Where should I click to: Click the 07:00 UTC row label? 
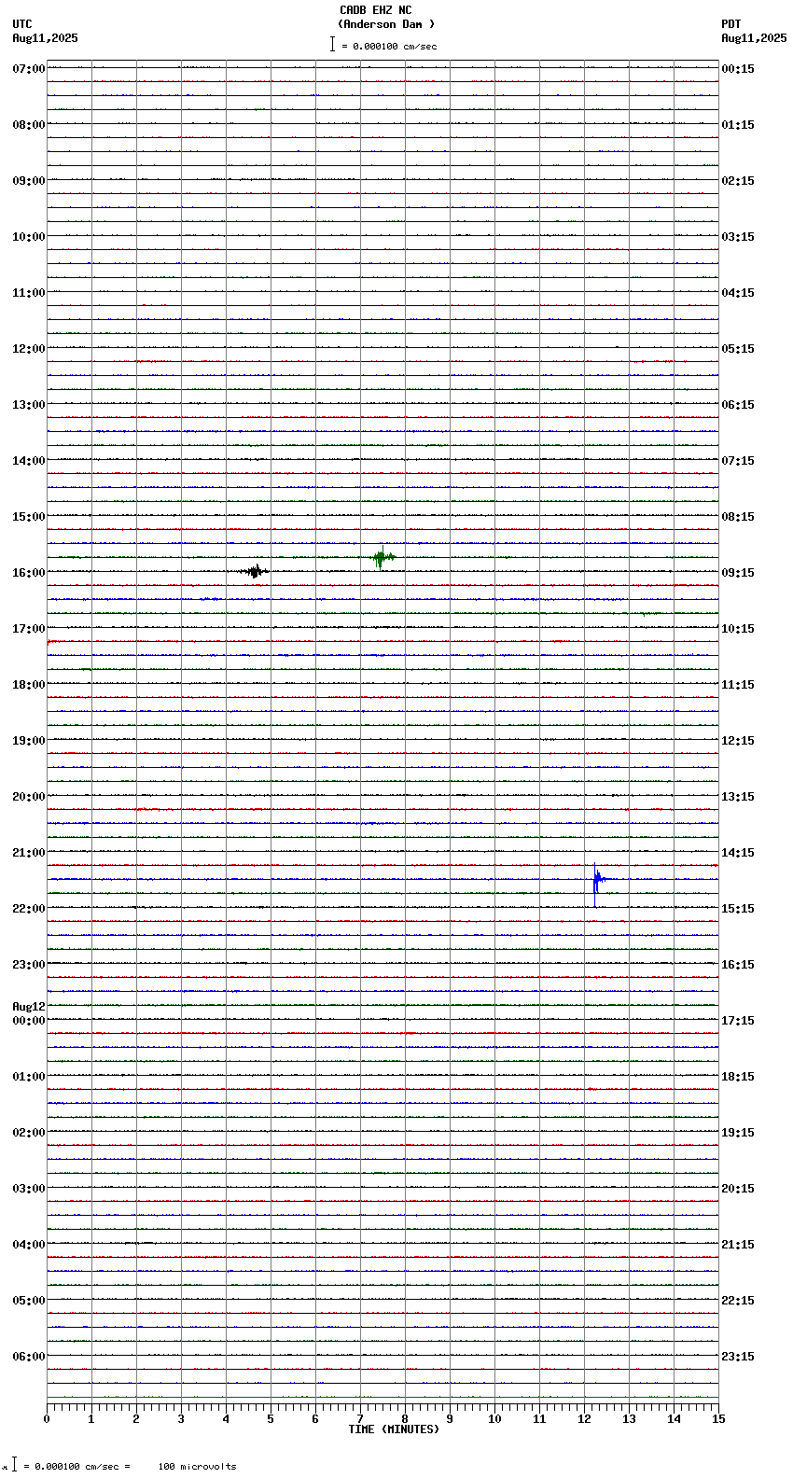29,69
